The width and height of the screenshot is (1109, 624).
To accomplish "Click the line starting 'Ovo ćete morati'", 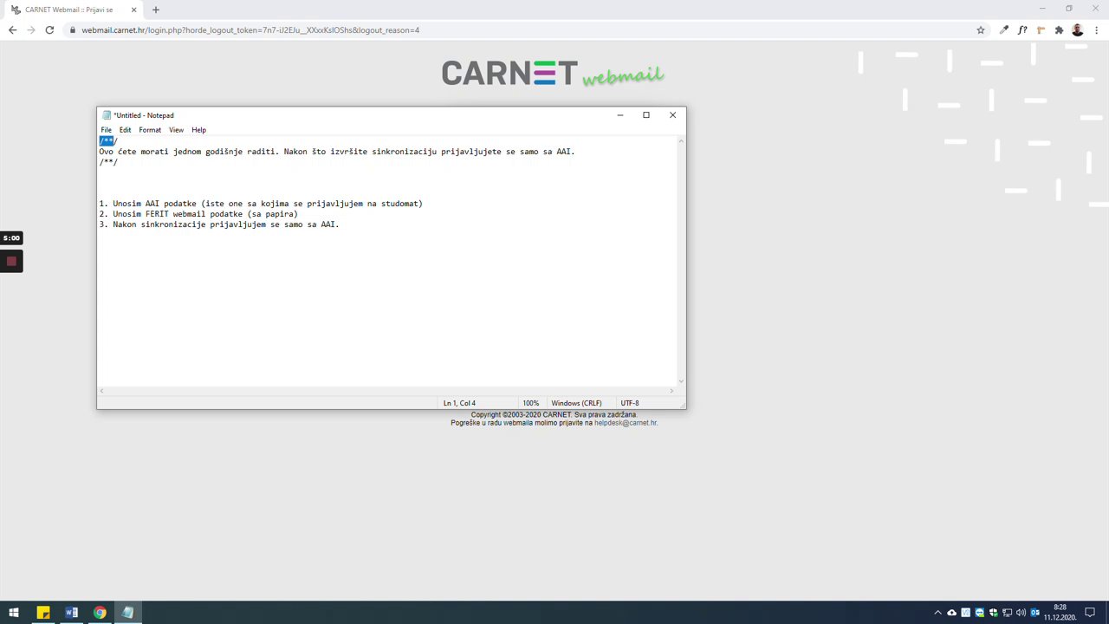I will [337, 152].
